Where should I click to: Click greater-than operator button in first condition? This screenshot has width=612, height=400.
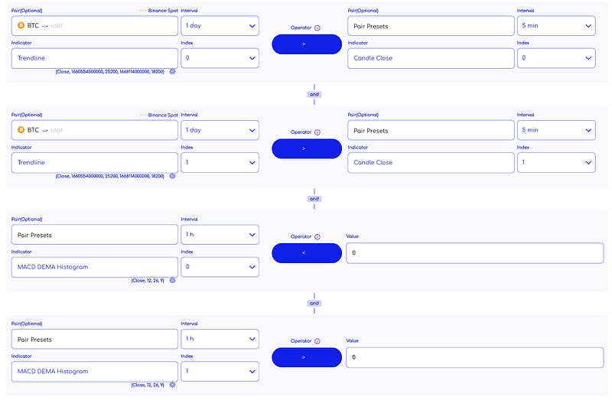307,44
